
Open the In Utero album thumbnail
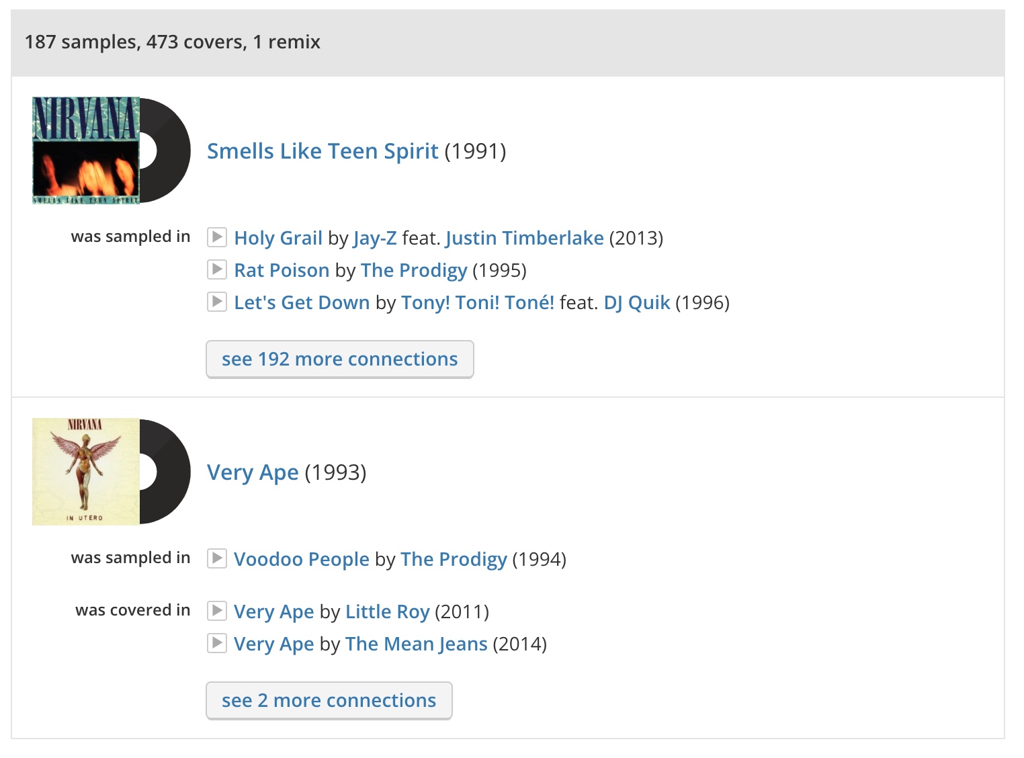click(86, 472)
